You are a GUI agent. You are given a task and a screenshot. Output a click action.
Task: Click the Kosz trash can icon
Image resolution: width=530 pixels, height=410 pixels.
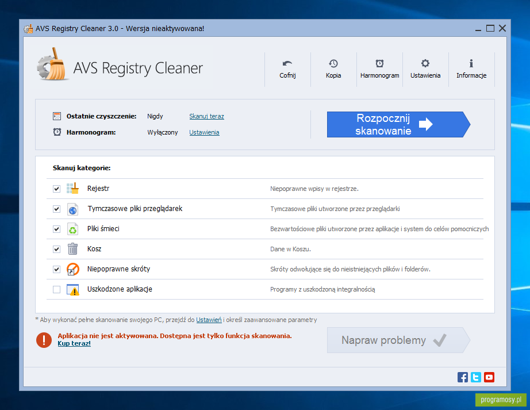[x=72, y=249]
